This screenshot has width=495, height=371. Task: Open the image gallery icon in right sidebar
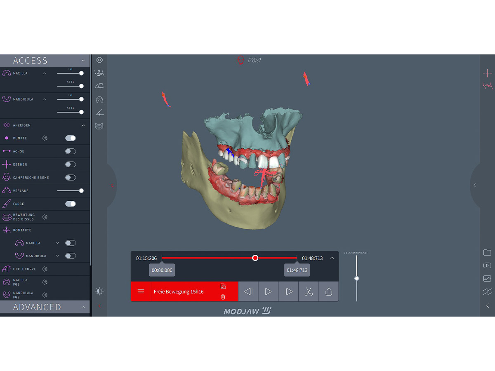[487, 279]
